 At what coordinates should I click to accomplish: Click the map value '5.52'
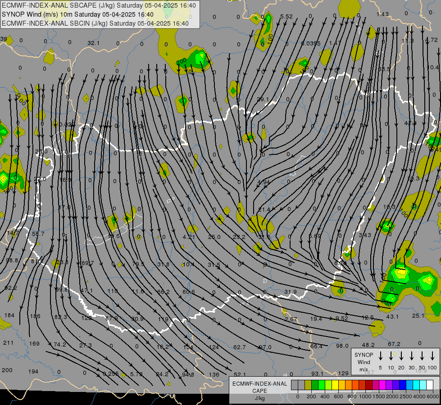[x=286, y=17]
